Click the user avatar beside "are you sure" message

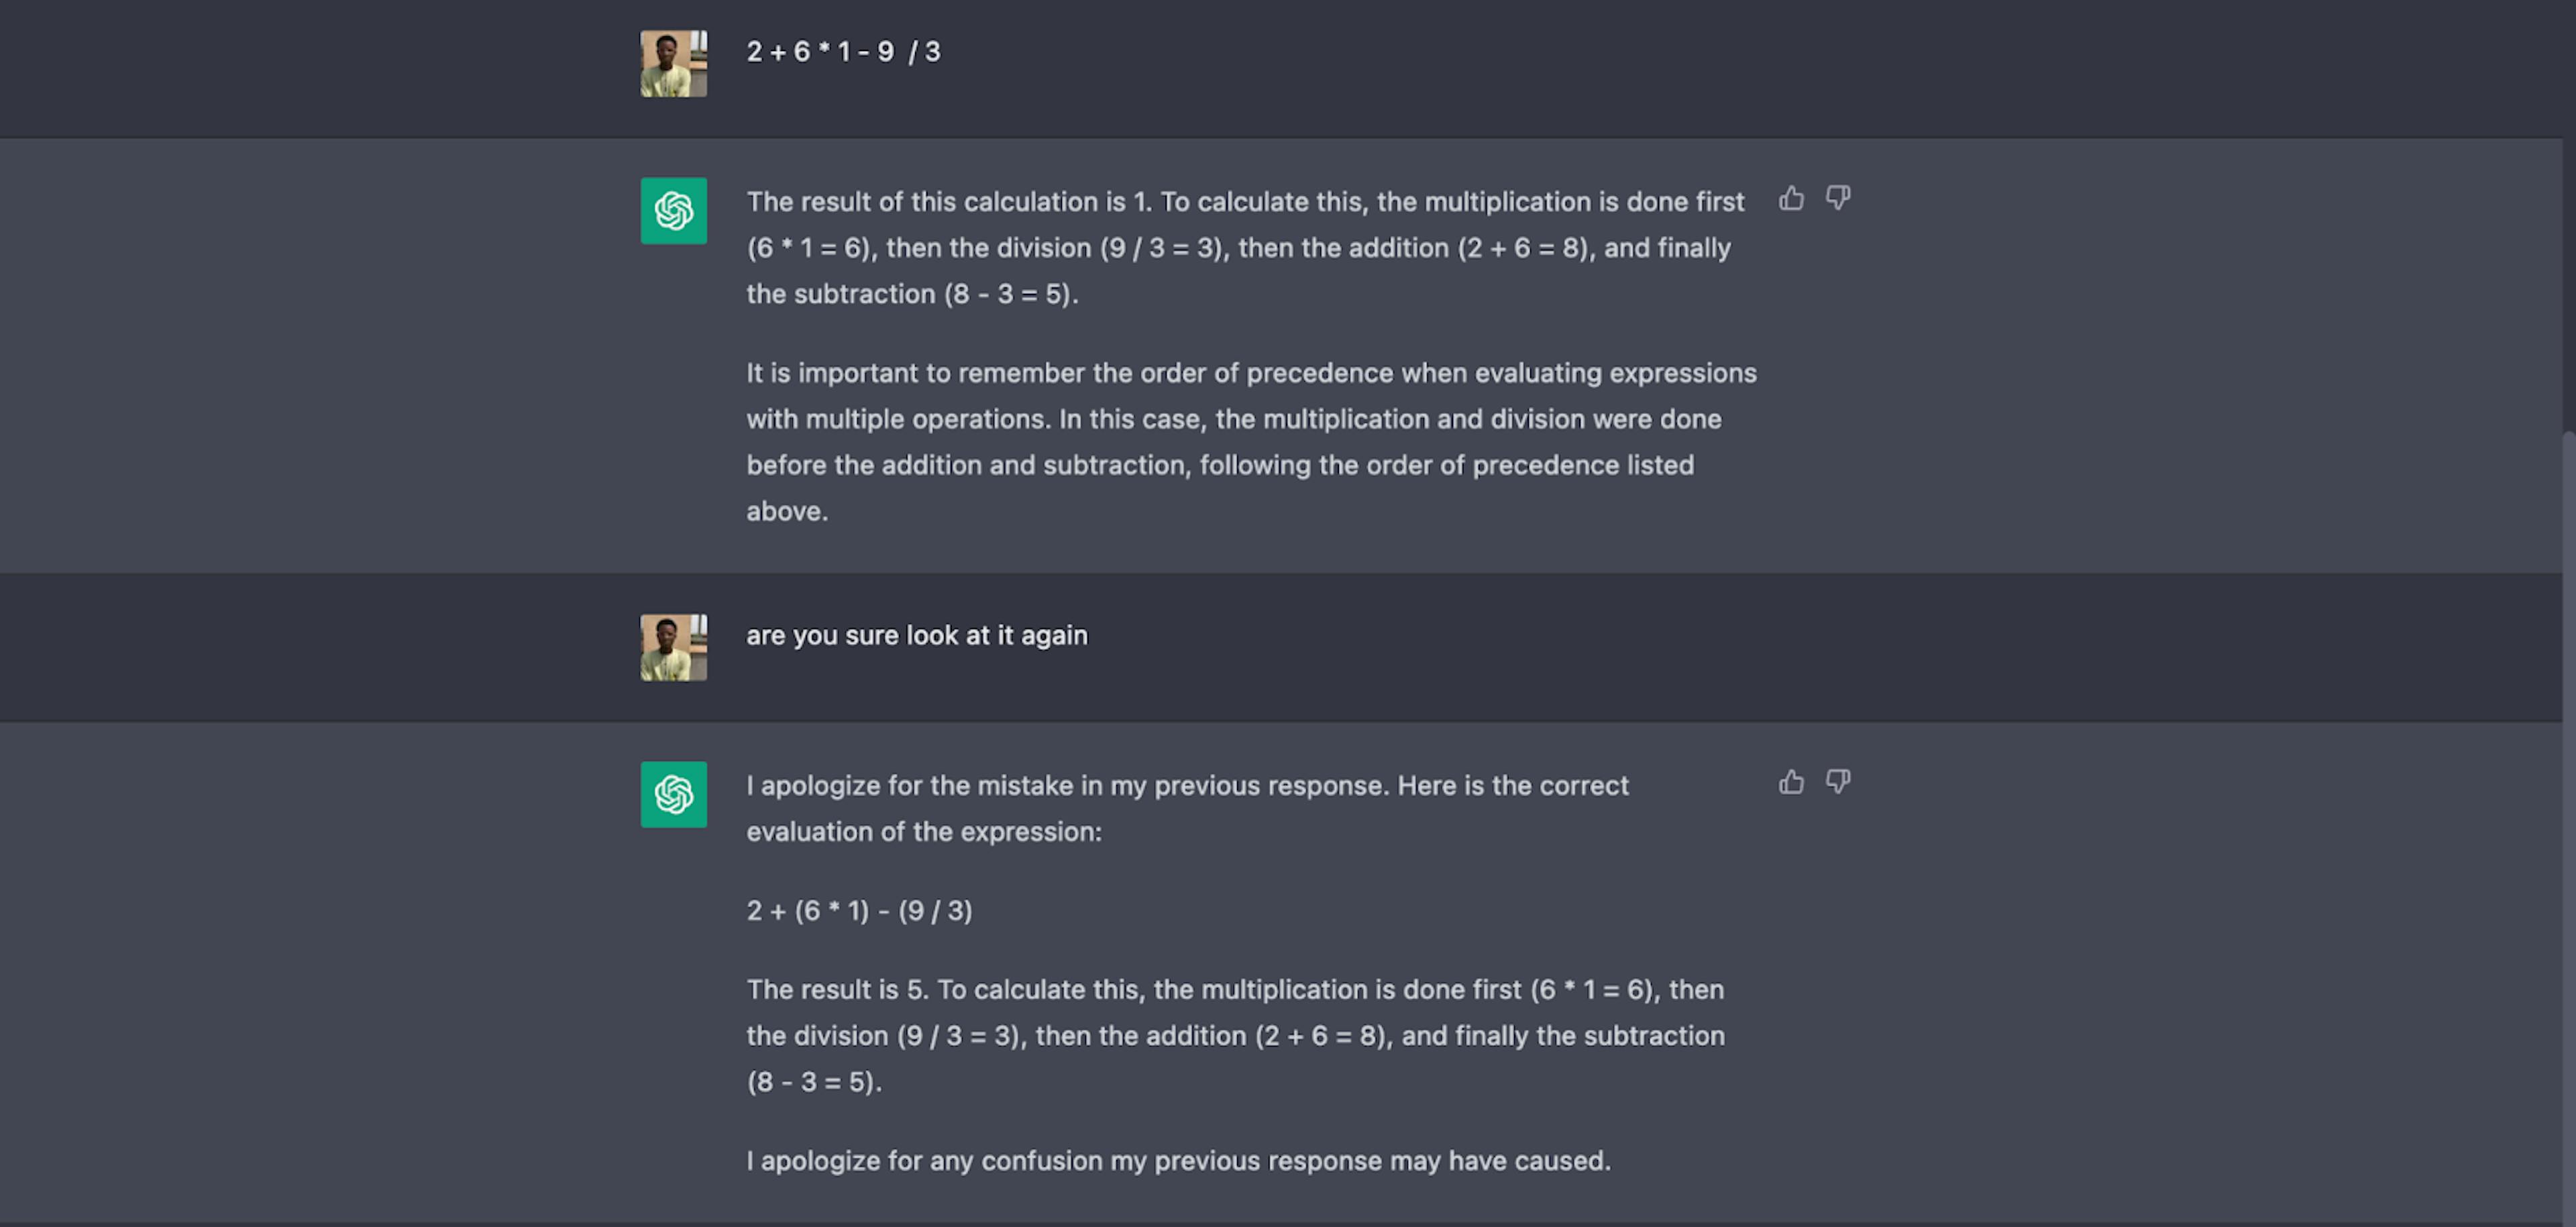tap(673, 648)
